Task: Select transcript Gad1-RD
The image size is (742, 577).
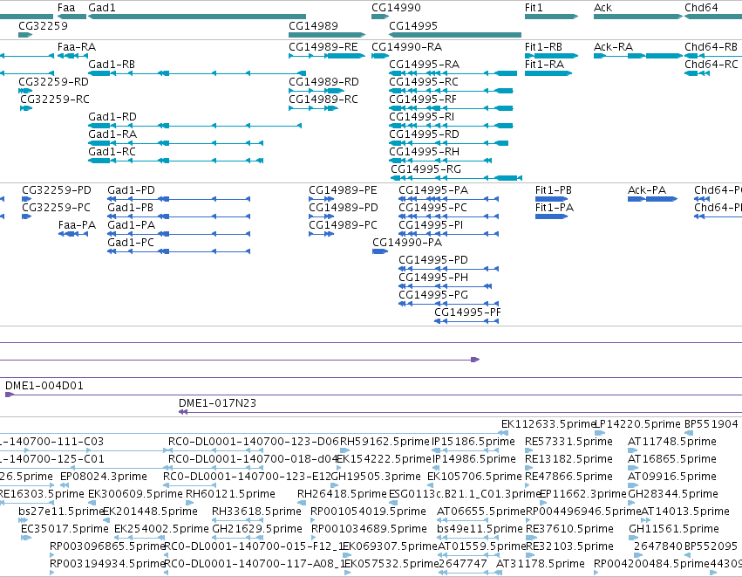Action: (x=112, y=117)
